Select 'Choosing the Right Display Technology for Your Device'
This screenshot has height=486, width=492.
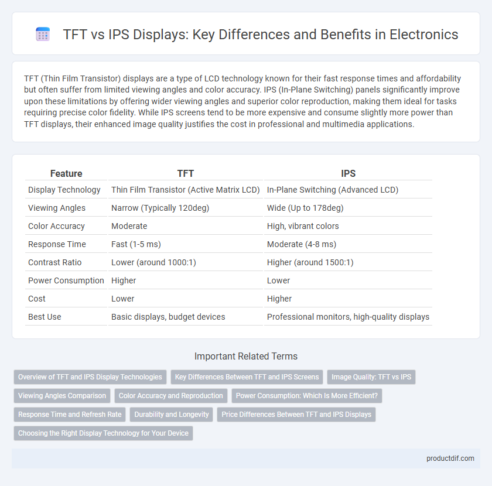(x=103, y=433)
